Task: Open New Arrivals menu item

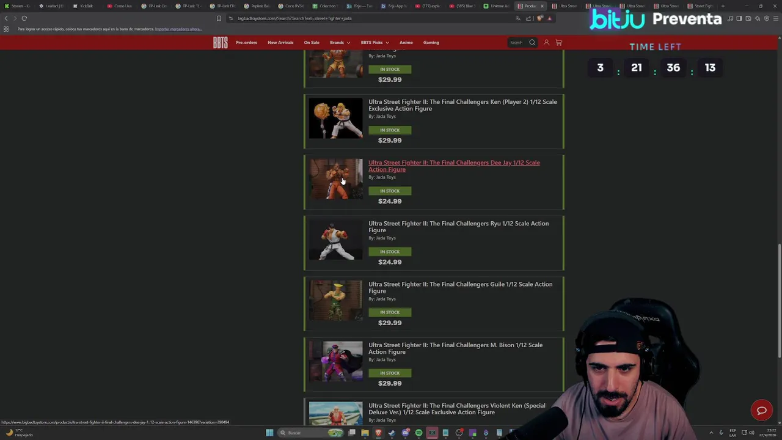Action: 280,43
